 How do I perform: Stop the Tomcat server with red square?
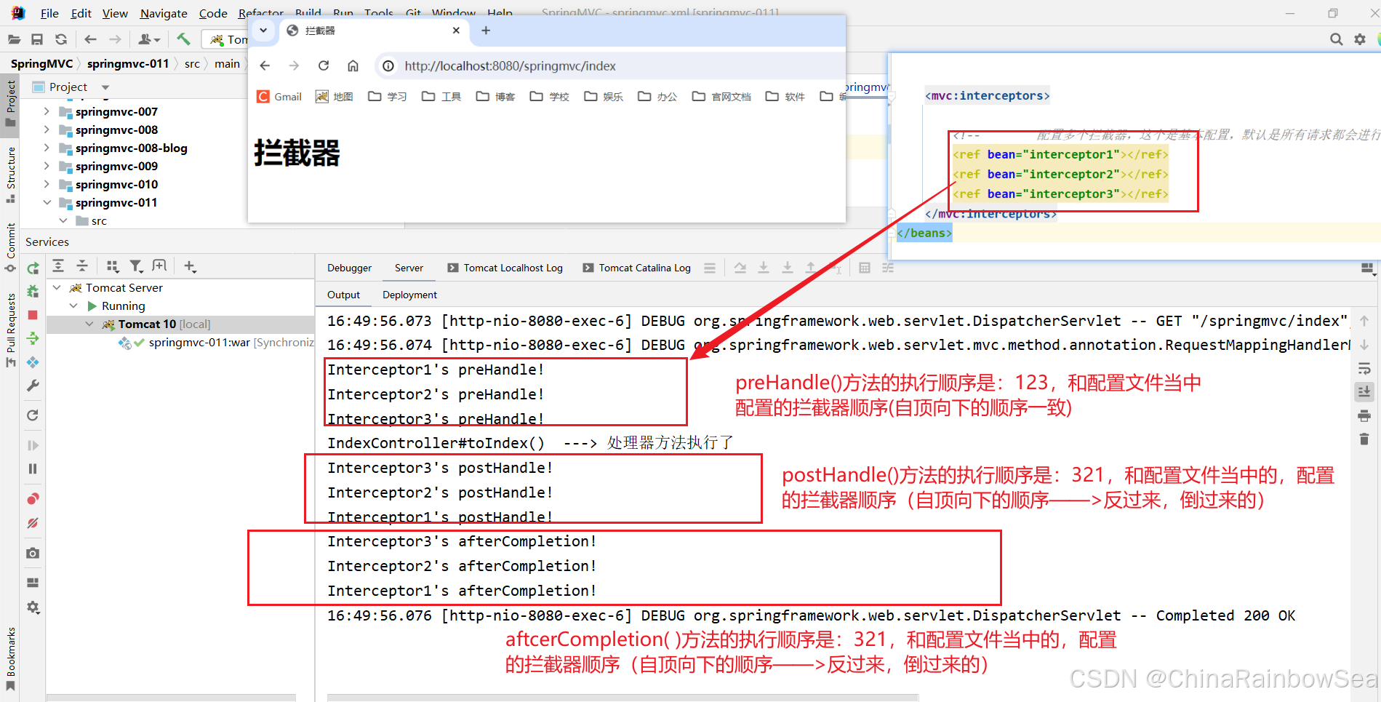[x=33, y=315]
